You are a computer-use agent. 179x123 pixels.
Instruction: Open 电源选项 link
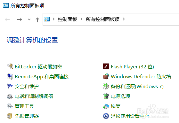(120, 96)
